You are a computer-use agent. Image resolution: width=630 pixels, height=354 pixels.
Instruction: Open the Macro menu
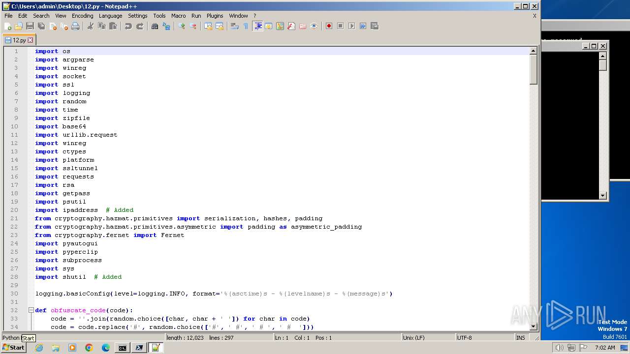pos(178,16)
